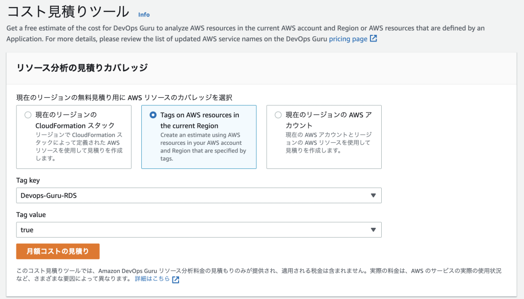Open the DevOps Guru pricing page link
The image size is (524, 299).
348,39
